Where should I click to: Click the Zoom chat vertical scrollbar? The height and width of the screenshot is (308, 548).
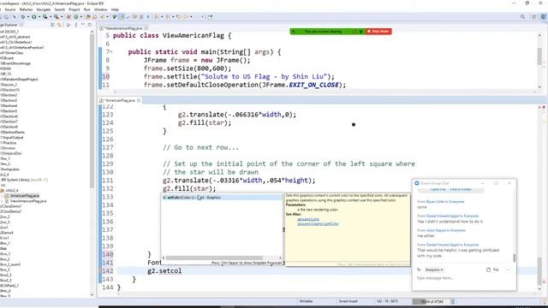pos(514,258)
